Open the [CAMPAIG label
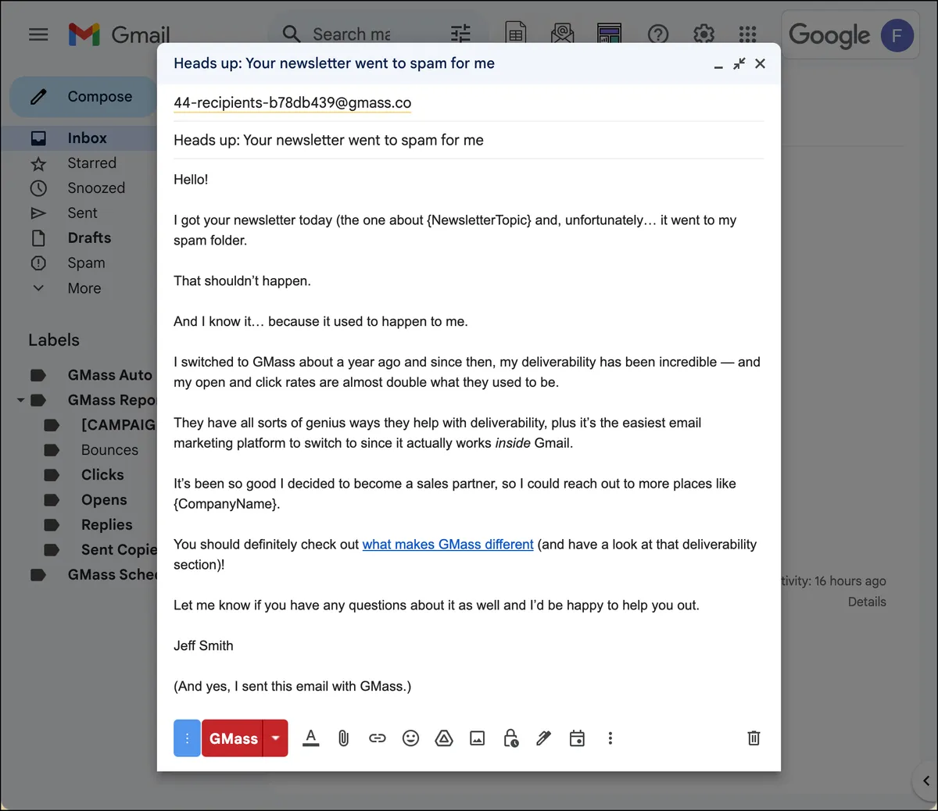The width and height of the screenshot is (938, 811). (x=118, y=425)
